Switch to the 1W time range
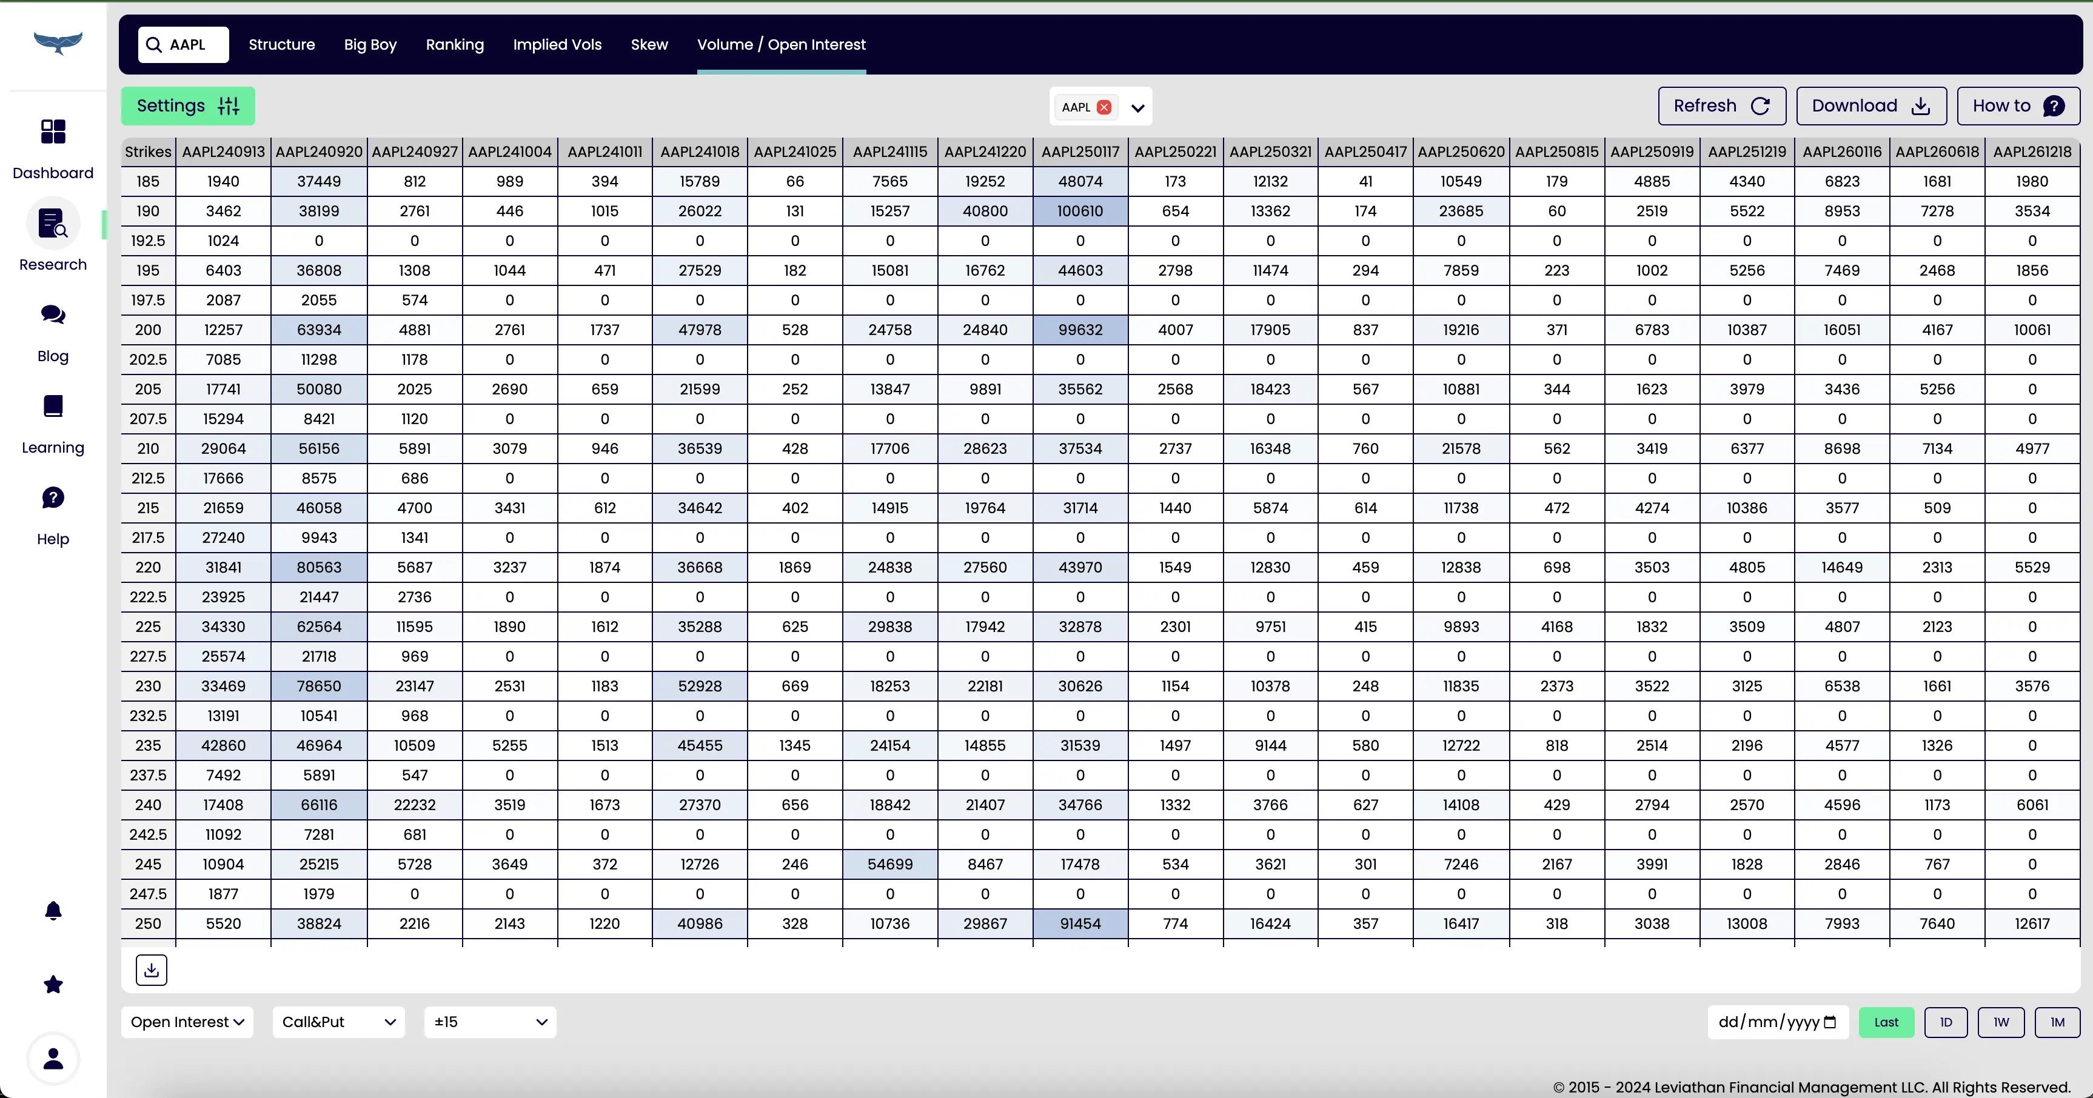Screen dimensions: 2093x1098 pos(2000,1022)
